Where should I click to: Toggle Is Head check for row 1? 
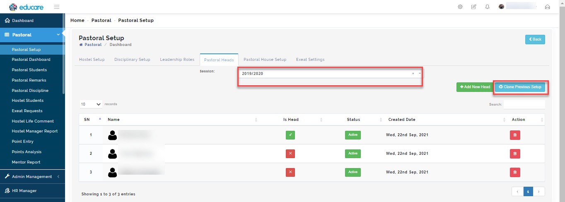coord(290,135)
